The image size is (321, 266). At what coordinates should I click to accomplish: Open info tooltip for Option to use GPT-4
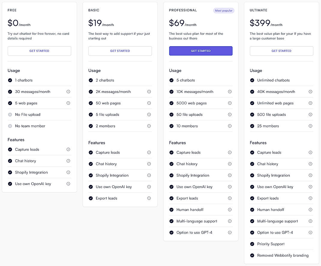[230, 232]
